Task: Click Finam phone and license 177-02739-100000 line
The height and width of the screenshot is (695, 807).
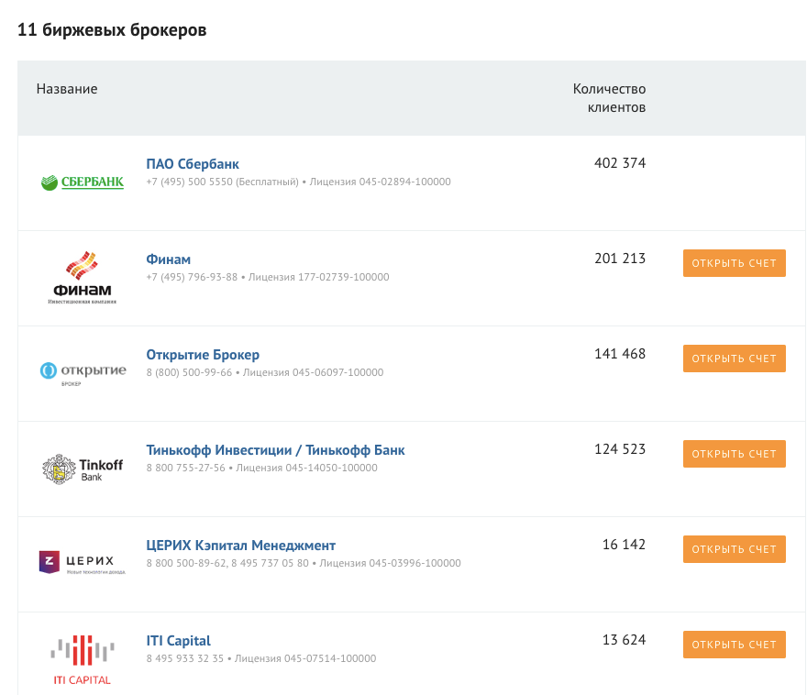Action: pyautogui.click(x=268, y=277)
